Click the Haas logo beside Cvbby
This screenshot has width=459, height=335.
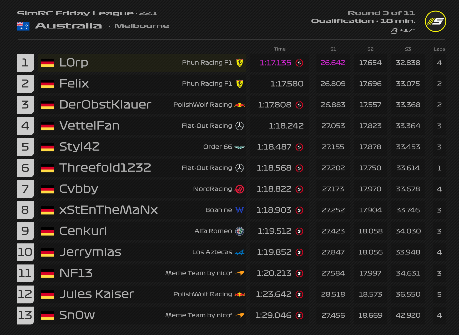239,189
